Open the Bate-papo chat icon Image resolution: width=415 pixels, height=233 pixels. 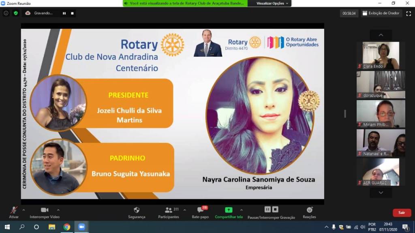click(200, 210)
